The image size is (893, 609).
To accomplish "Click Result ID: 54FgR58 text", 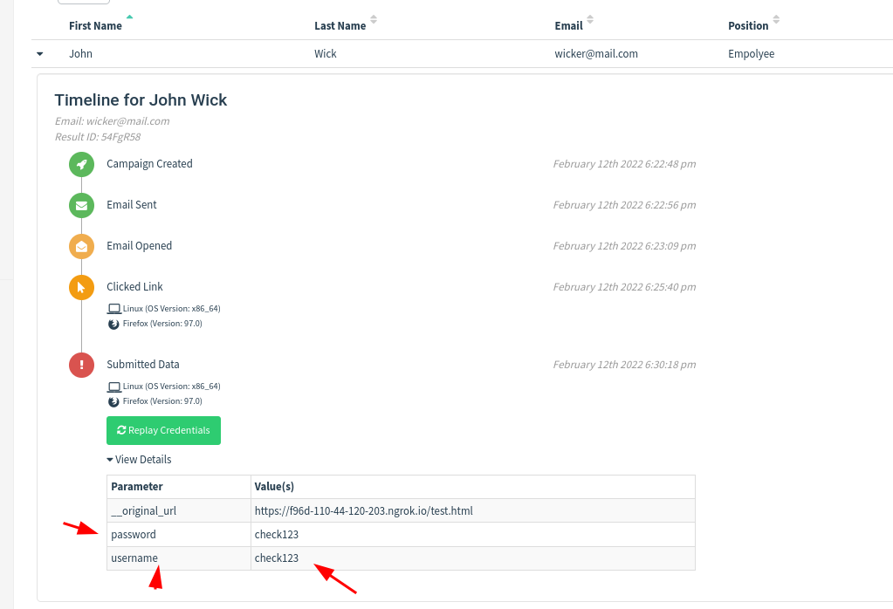I will click(x=98, y=137).
